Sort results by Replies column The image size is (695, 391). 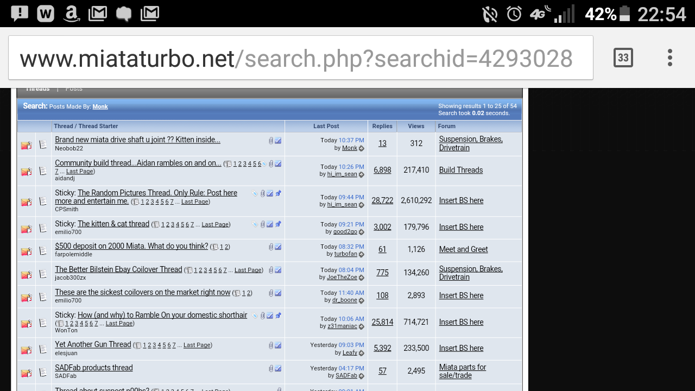[382, 127]
